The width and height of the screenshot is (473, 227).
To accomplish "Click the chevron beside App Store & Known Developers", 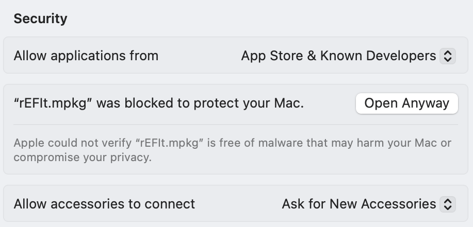I will (x=447, y=56).
